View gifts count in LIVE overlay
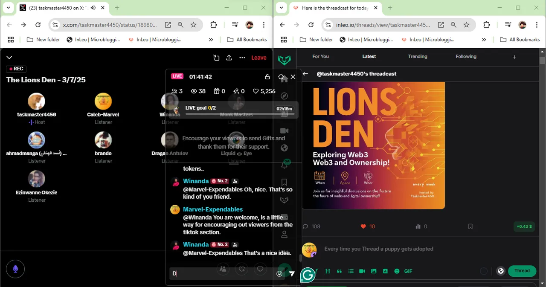 pos(219,91)
